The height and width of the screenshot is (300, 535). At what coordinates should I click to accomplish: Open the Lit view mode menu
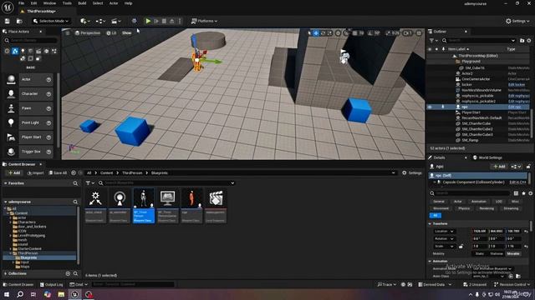coord(111,33)
